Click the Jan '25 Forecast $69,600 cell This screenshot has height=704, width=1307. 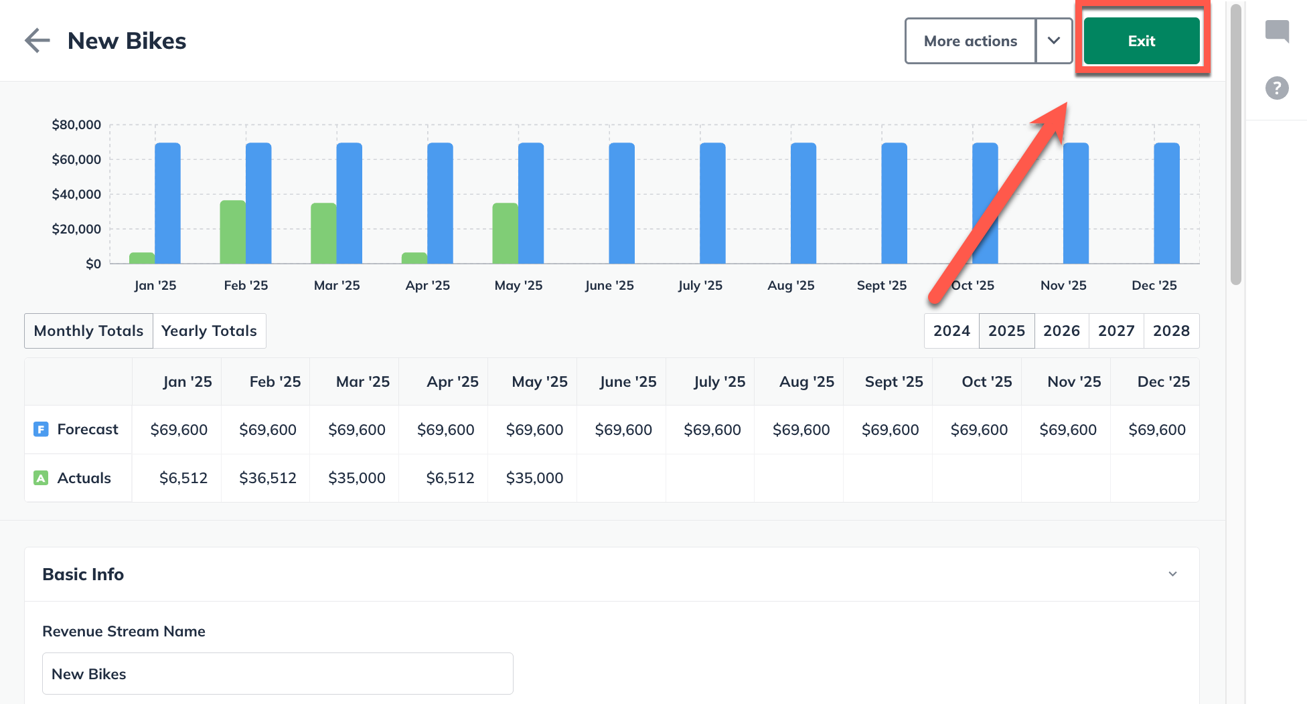pyautogui.click(x=179, y=430)
